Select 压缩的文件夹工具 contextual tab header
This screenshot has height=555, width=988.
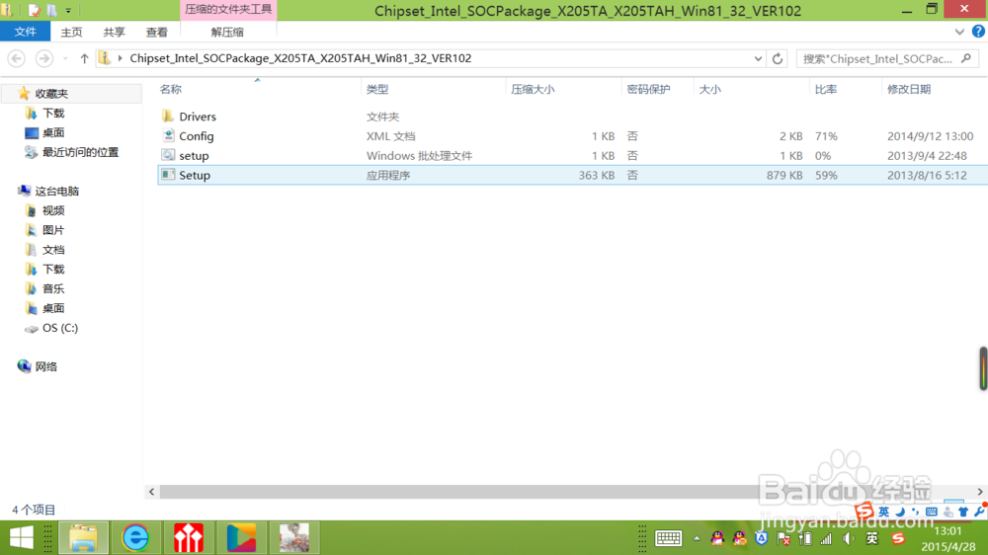228,10
